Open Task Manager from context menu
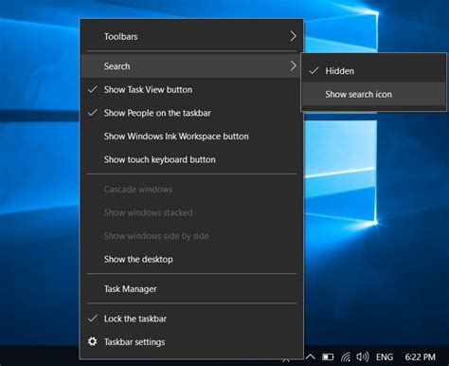Viewport: 449px width, 366px height. coord(191,289)
